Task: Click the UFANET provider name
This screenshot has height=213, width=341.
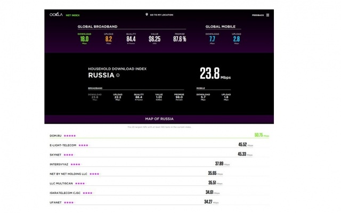Action: [55, 202]
